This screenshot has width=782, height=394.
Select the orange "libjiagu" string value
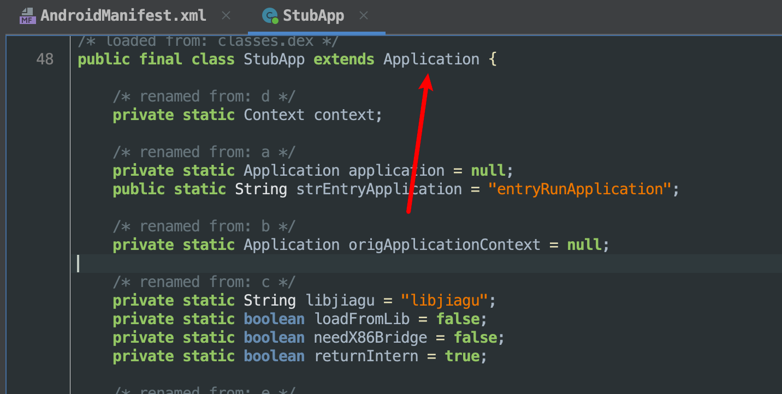(x=444, y=300)
